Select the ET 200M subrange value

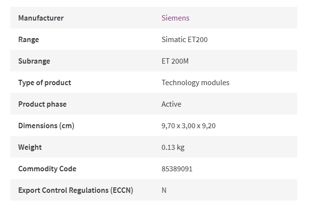coord(175,61)
